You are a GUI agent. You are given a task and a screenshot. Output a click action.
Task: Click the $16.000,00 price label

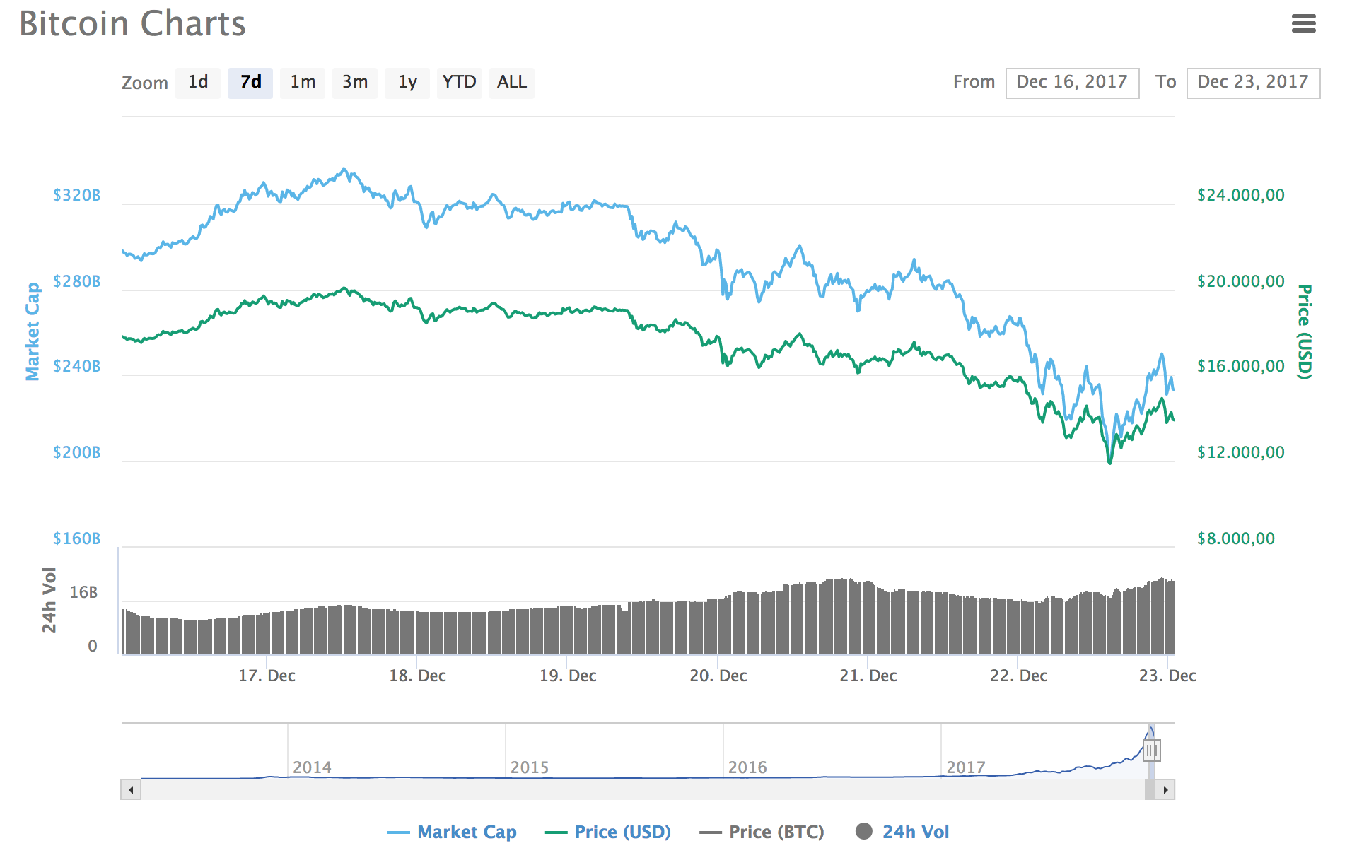point(1241,366)
